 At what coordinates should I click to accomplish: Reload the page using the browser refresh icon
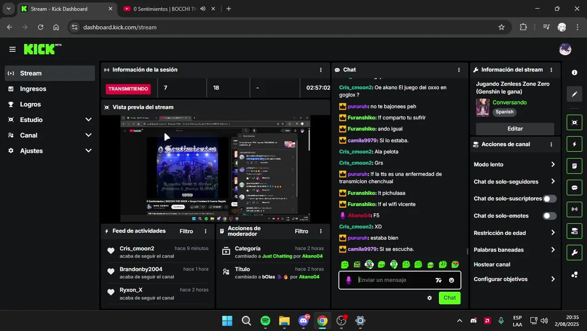41,27
